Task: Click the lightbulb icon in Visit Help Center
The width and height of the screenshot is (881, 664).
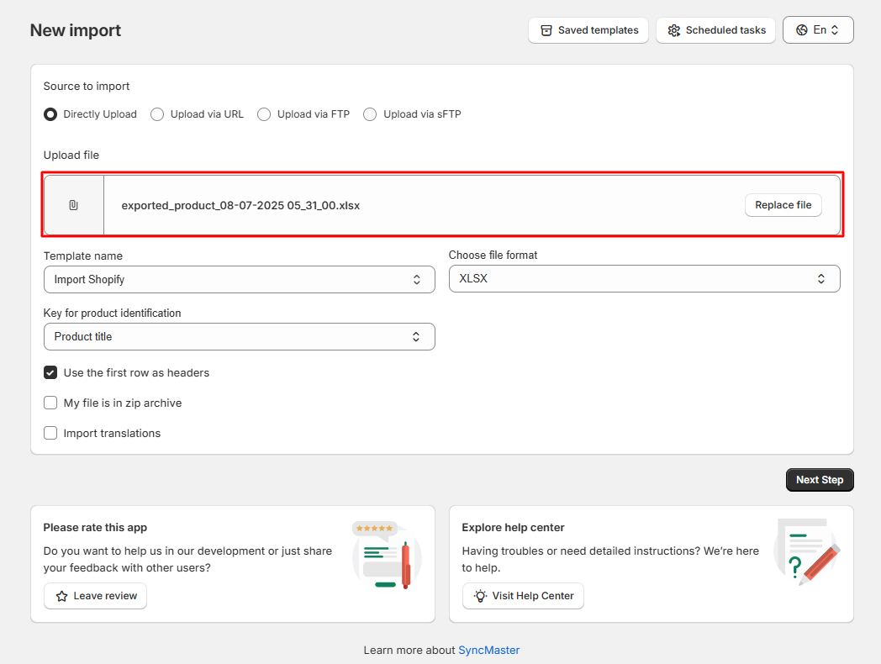Action: point(480,596)
